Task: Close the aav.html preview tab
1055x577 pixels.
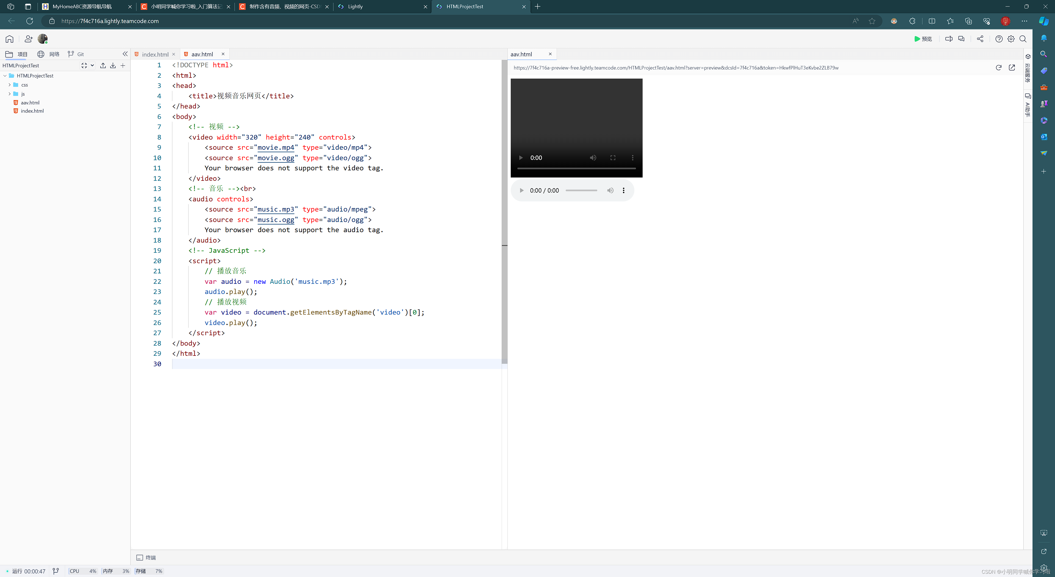Action: (x=550, y=54)
